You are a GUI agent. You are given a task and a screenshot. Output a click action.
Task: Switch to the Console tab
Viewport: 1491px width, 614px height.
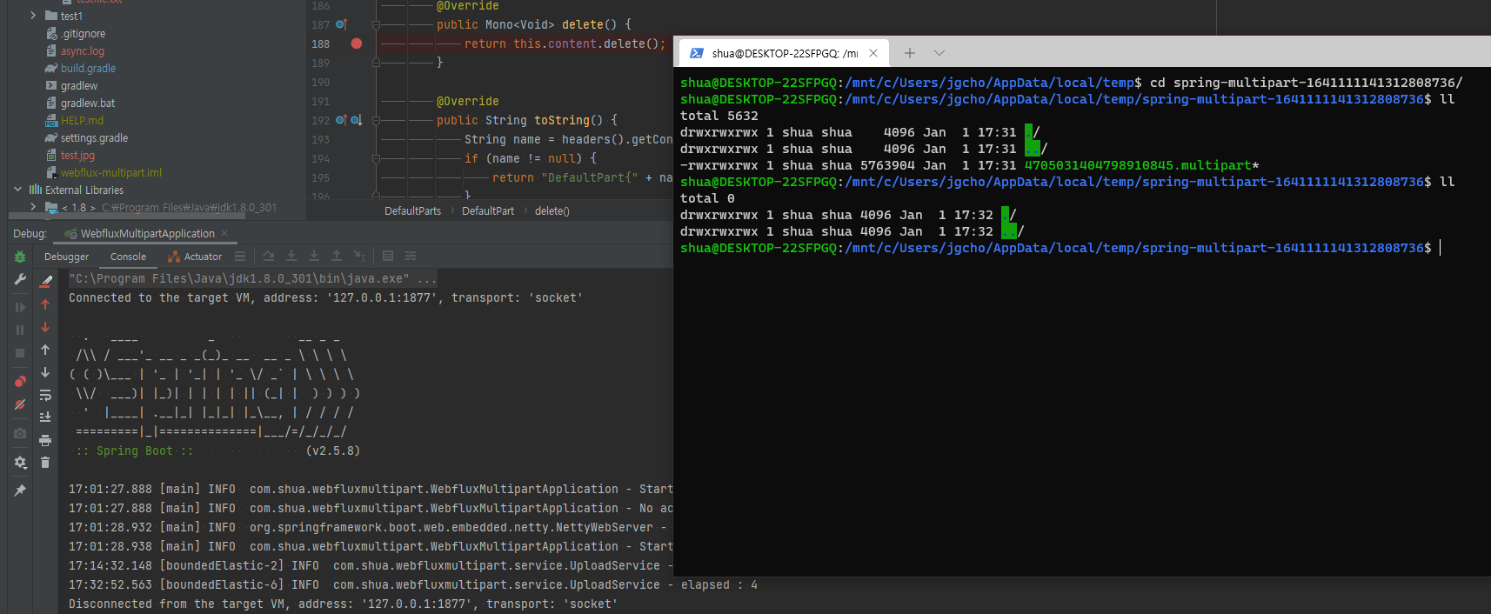coord(128,257)
